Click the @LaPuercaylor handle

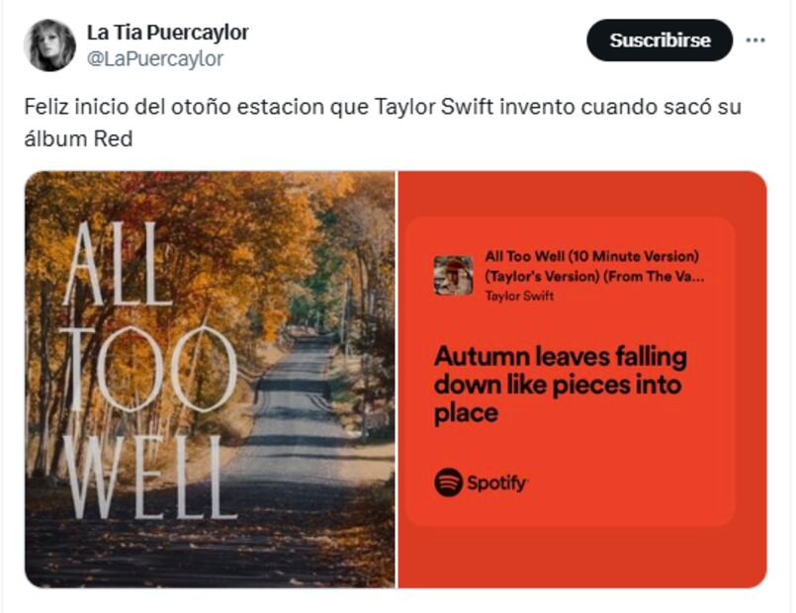click(x=155, y=59)
